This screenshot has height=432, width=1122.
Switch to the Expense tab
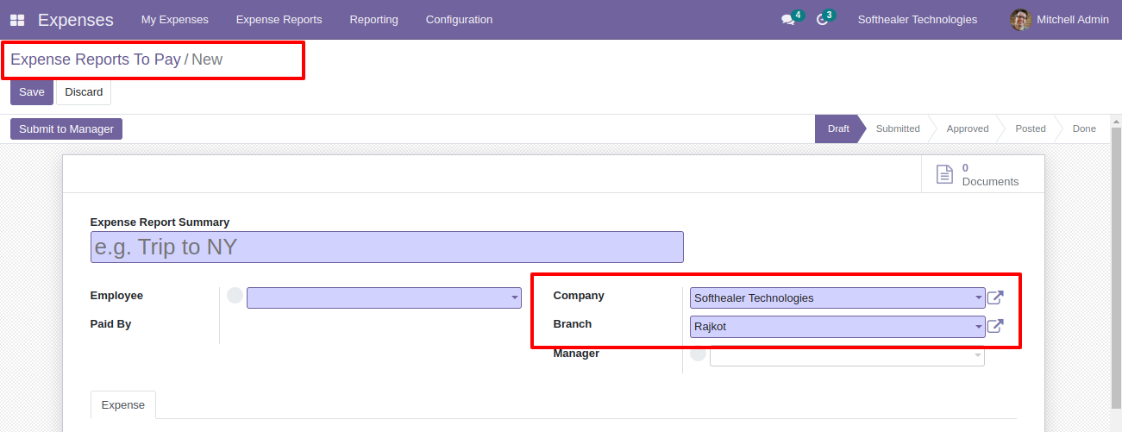pyautogui.click(x=123, y=404)
